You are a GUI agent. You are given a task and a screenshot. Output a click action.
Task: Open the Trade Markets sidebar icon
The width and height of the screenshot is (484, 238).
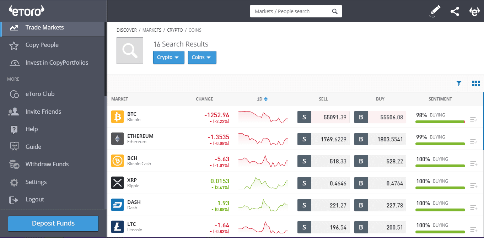tap(14, 27)
